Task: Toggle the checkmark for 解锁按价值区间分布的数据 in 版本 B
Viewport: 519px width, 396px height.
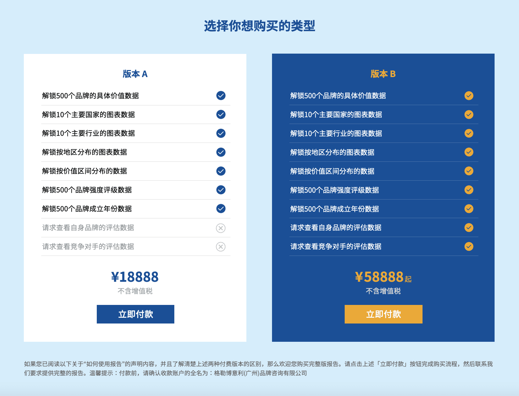Action: pos(469,171)
